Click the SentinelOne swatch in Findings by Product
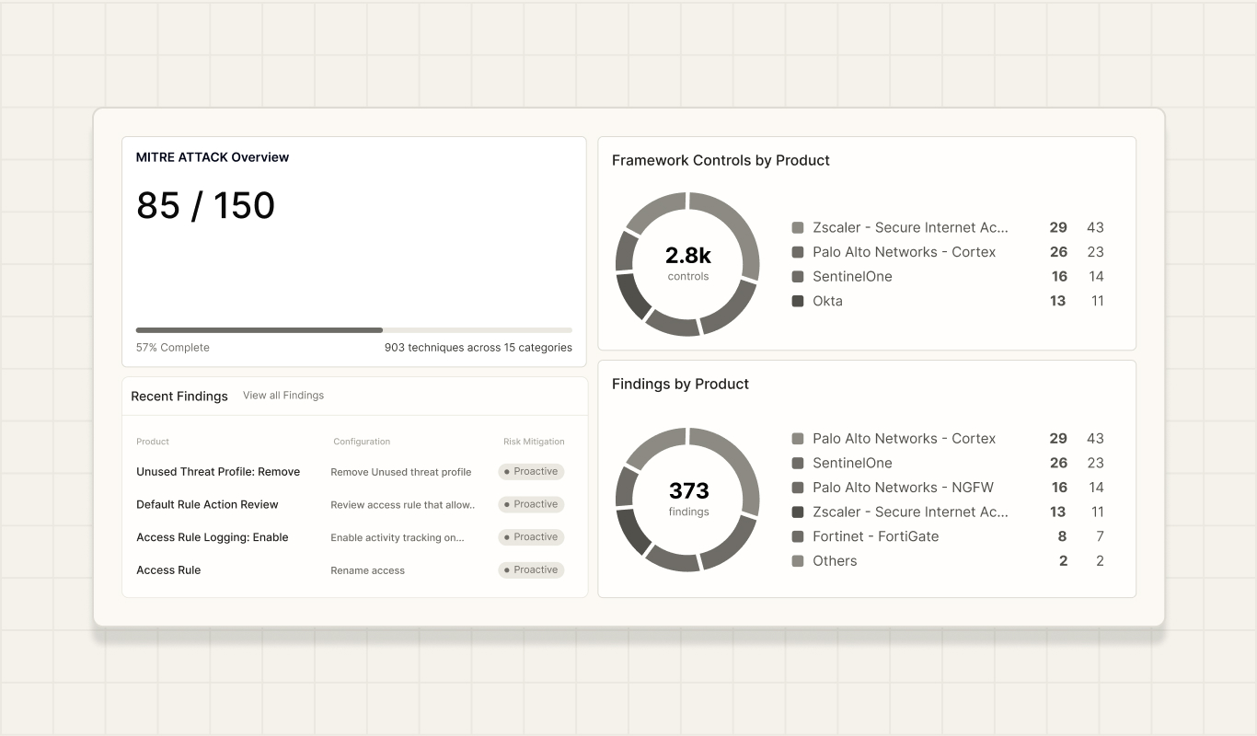 (798, 463)
